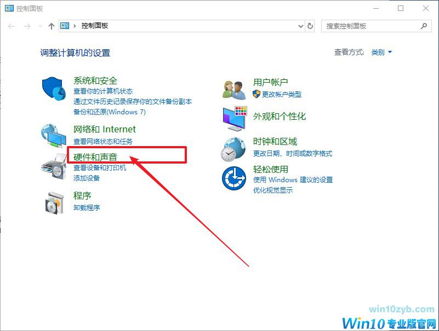439x331 pixels.
Task: Expand the breadcrumb chevron before 控制面板
Action: click(75, 26)
